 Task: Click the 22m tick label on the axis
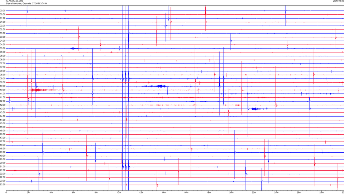coord(254,193)
